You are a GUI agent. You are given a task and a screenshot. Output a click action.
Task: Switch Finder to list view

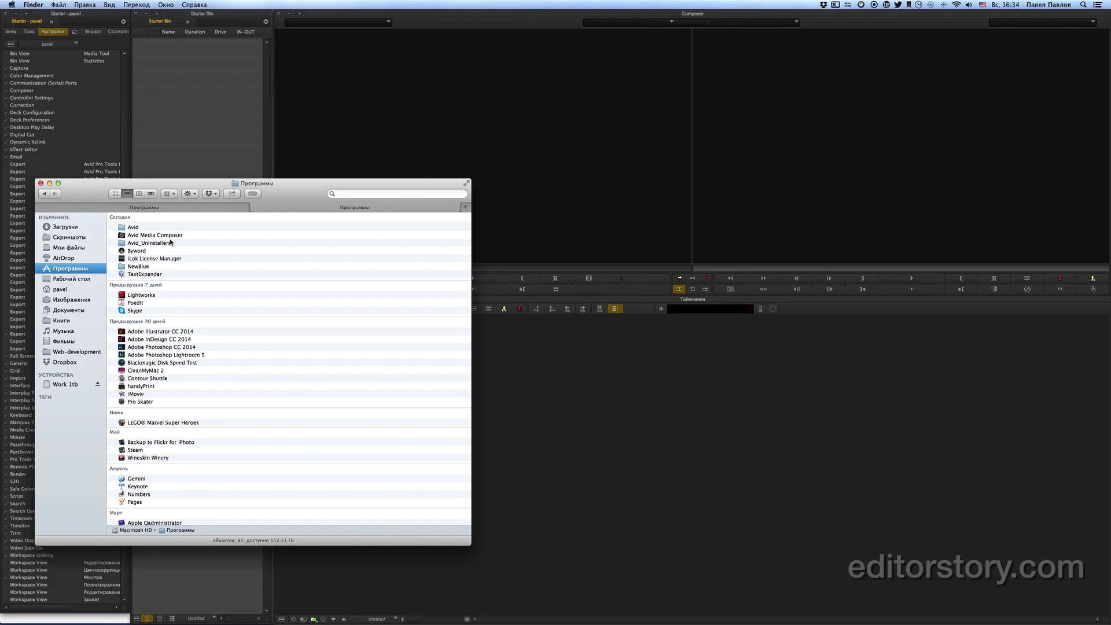point(127,194)
